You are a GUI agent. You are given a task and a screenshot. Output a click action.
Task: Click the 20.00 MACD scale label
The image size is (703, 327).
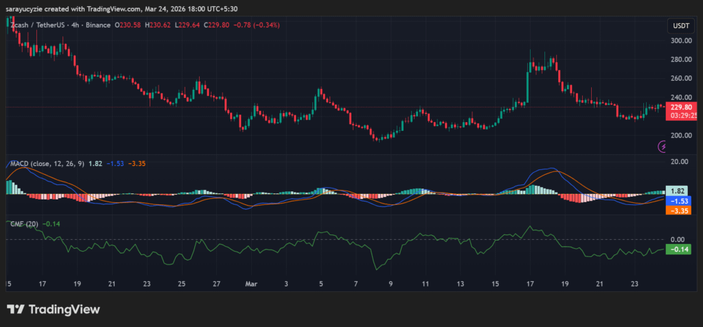click(x=679, y=162)
